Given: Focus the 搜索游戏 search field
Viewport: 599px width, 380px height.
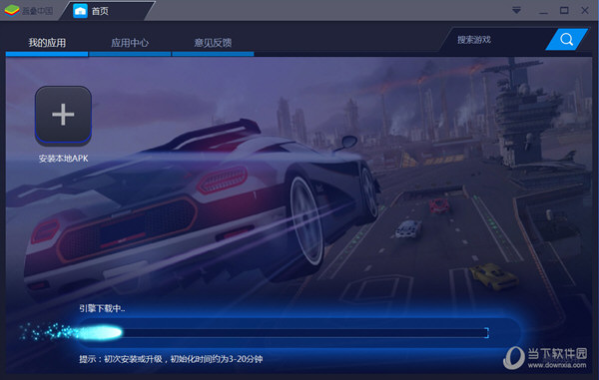Looking at the screenshot, I should pyautogui.click(x=498, y=39).
